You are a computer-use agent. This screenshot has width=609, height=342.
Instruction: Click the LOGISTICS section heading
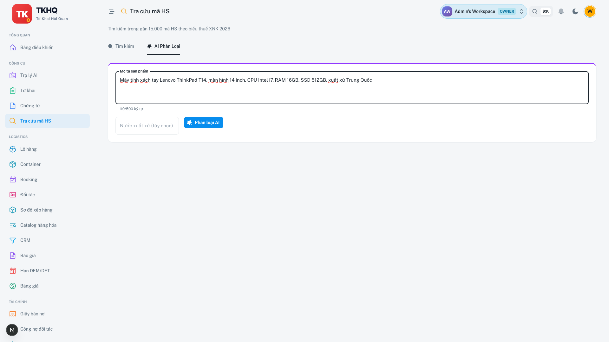click(18, 137)
